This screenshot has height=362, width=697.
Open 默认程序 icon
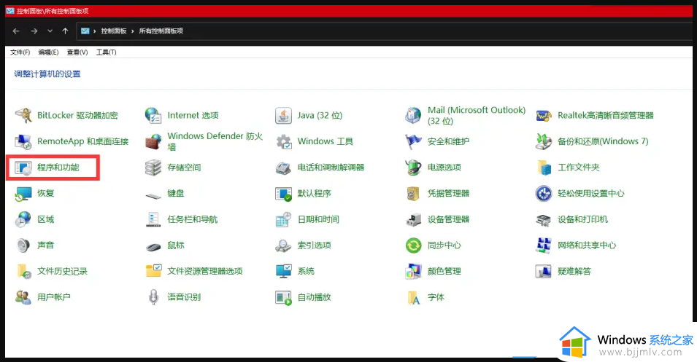point(283,194)
